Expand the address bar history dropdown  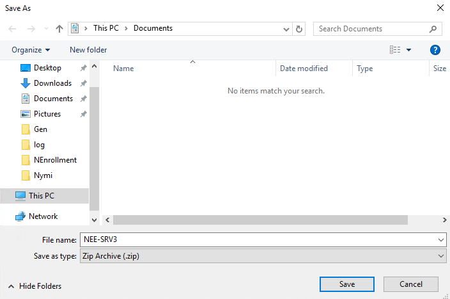(x=286, y=29)
